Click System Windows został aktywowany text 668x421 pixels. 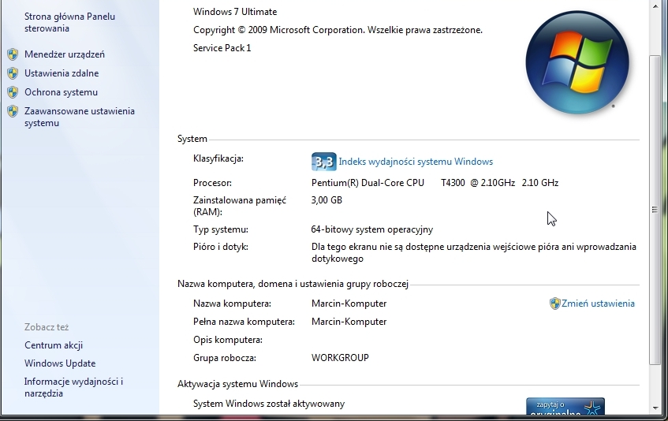pos(269,404)
